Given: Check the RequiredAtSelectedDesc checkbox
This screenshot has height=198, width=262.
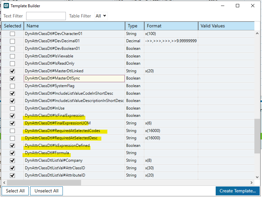Looking at the screenshot, I should tap(12, 138).
